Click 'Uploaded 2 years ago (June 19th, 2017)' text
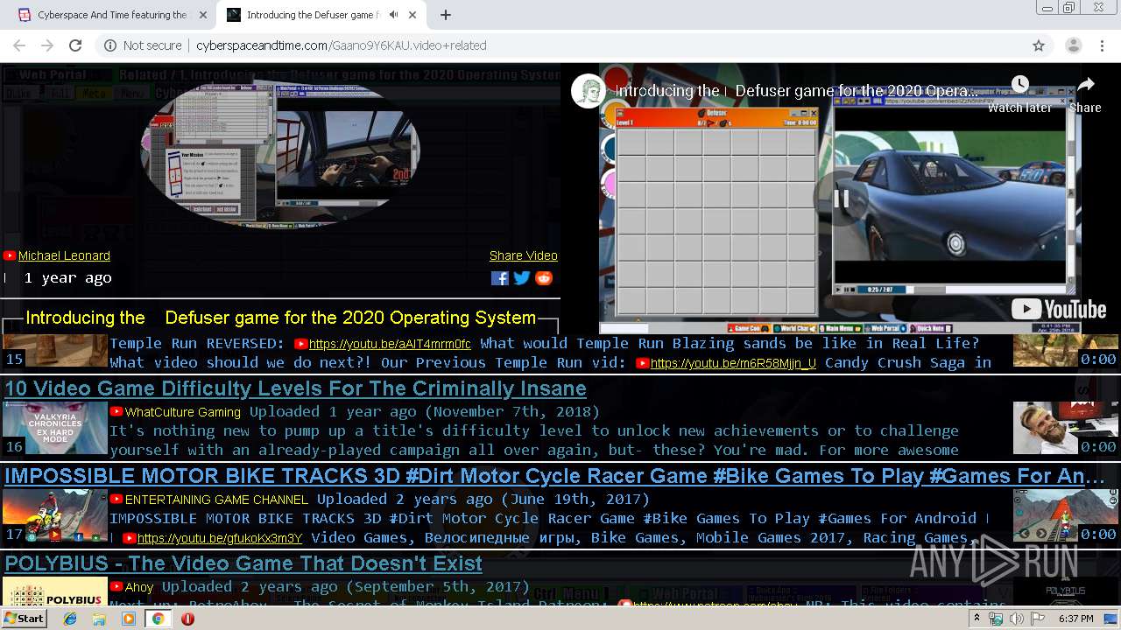The image size is (1121, 630). [x=483, y=499]
